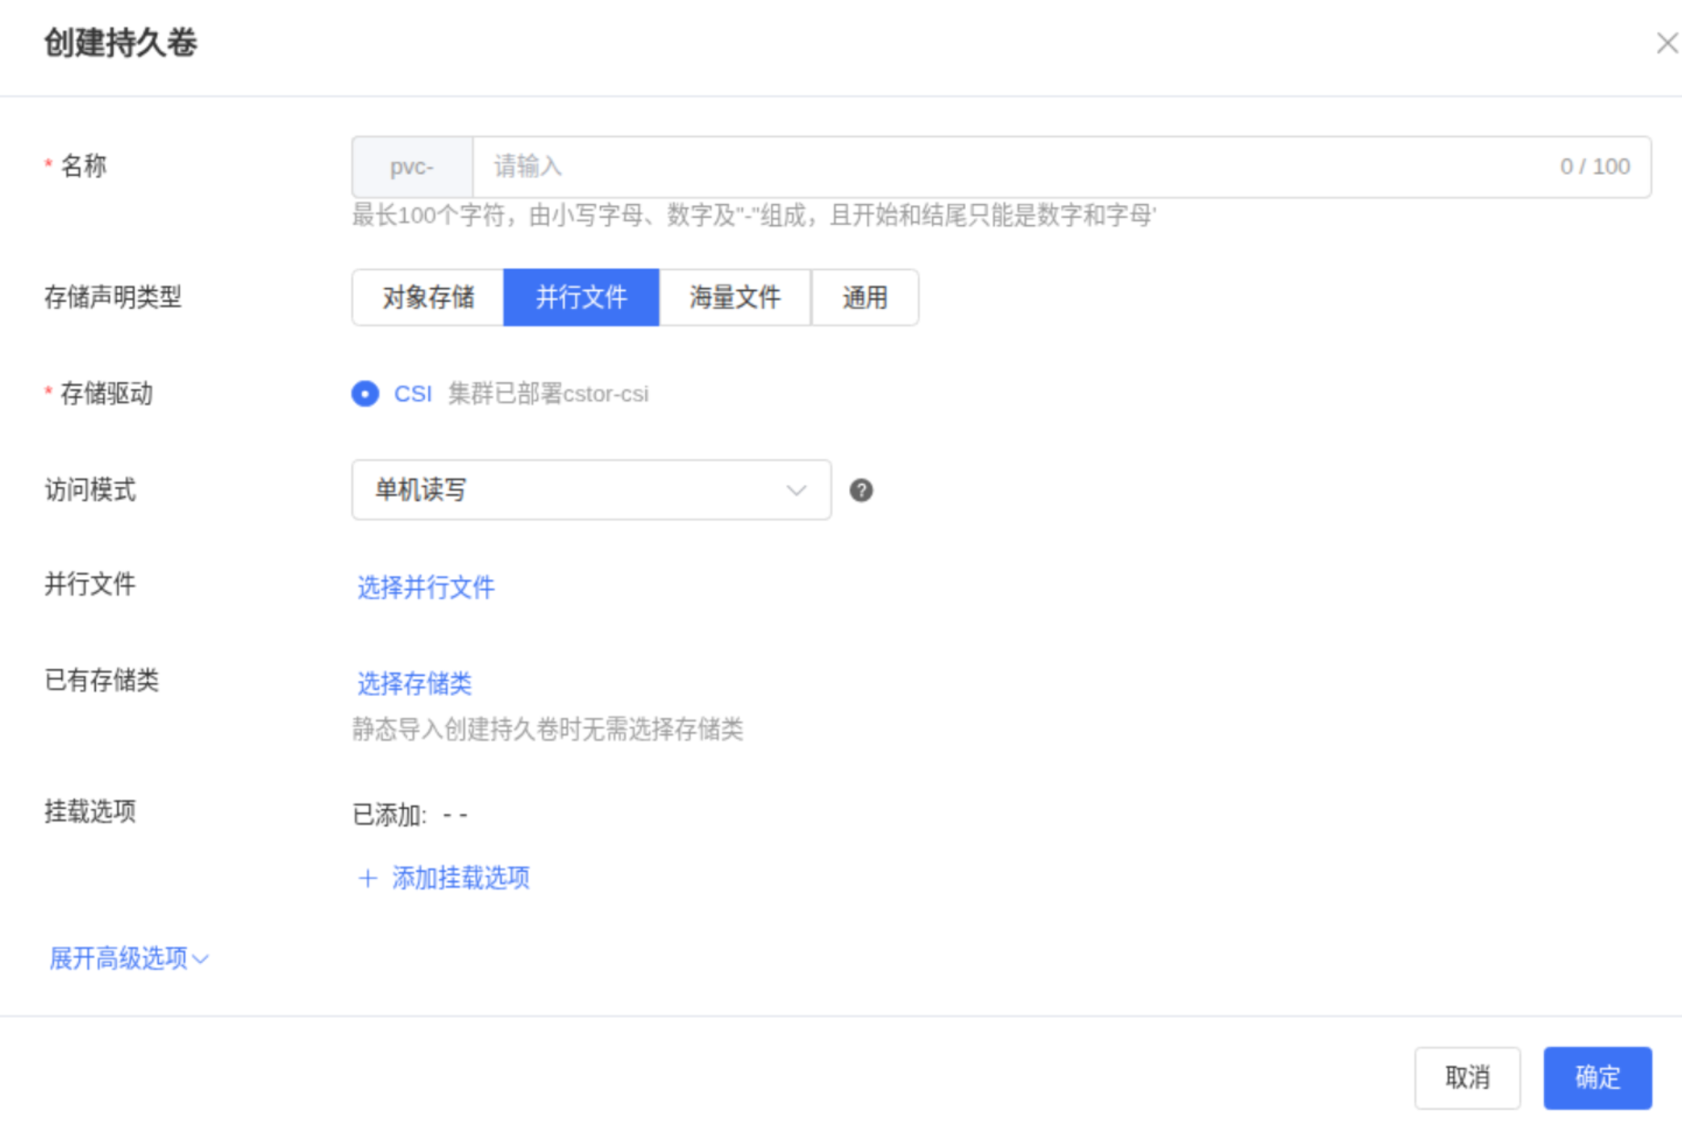
Task: Focus the name input field after pvc-
Action: (x=968, y=167)
